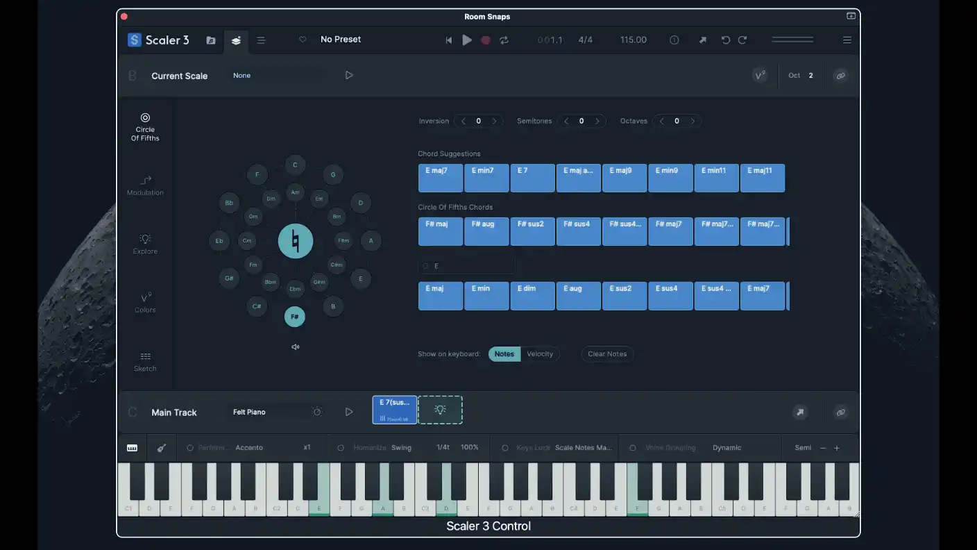Preview the current scale with its play arrow
977x550 pixels.
pos(349,75)
